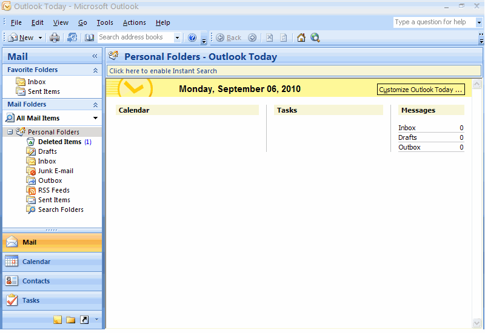Expand the help question dropdown arrow
485x333 pixels.
point(479,22)
